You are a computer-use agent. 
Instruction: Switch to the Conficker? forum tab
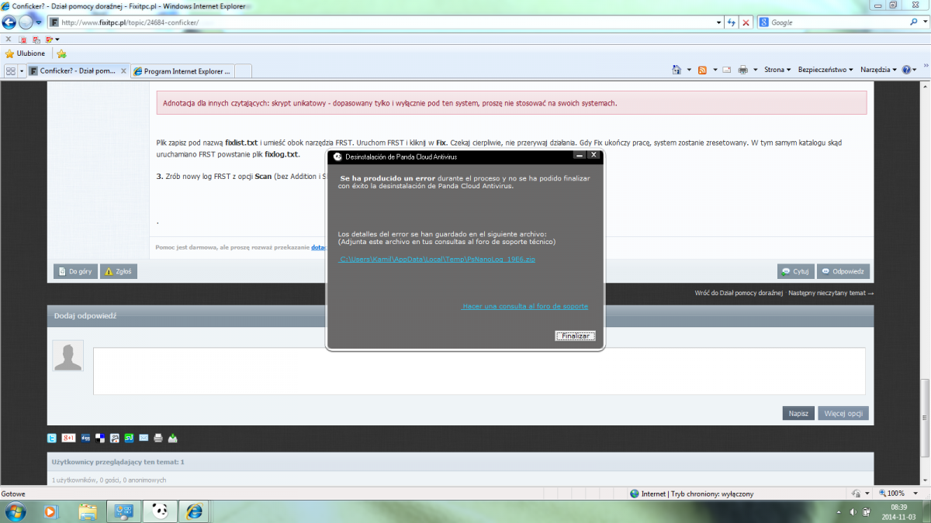pos(78,71)
